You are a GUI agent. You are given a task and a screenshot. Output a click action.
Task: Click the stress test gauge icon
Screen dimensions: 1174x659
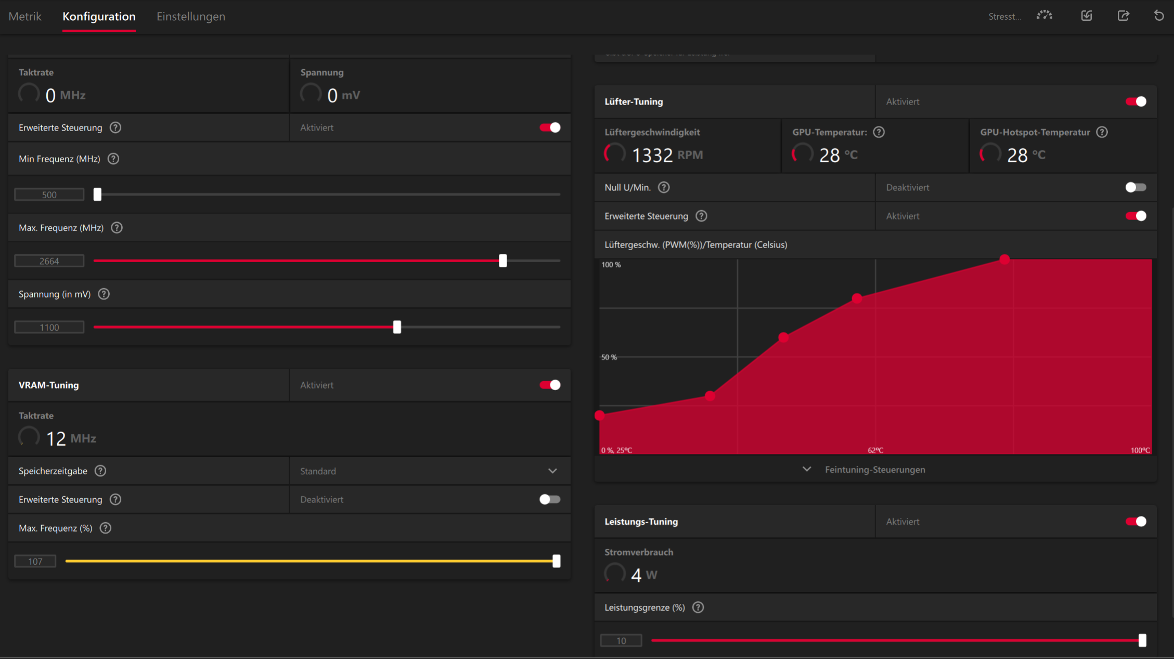point(1044,16)
